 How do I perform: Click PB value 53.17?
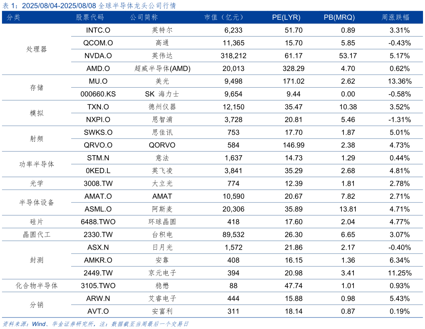pos(348,56)
